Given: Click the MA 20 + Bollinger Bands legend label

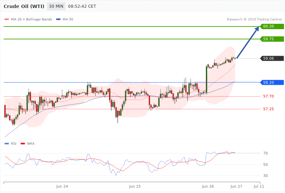Looking at the screenshot, I should click(x=32, y=19).
